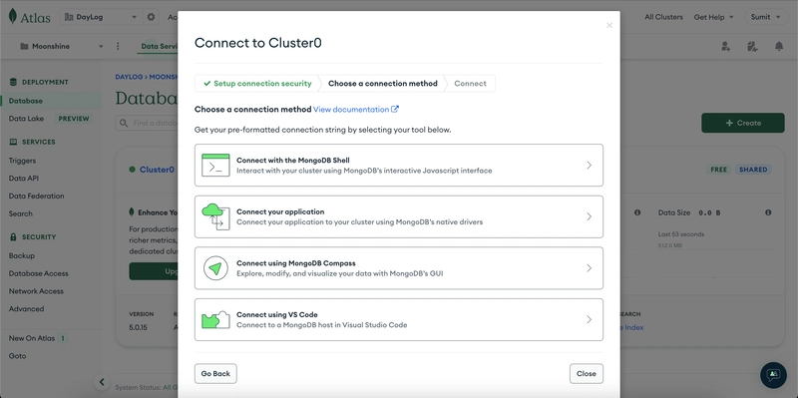Click the cloud application connection icon
Image resolution: width=798 pixels, height=398 pixels.
215,216
